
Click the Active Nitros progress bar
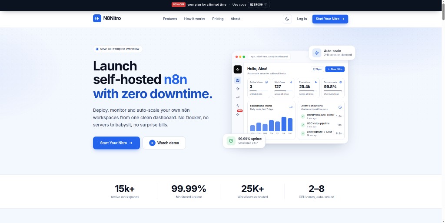(x=259, y=91)
